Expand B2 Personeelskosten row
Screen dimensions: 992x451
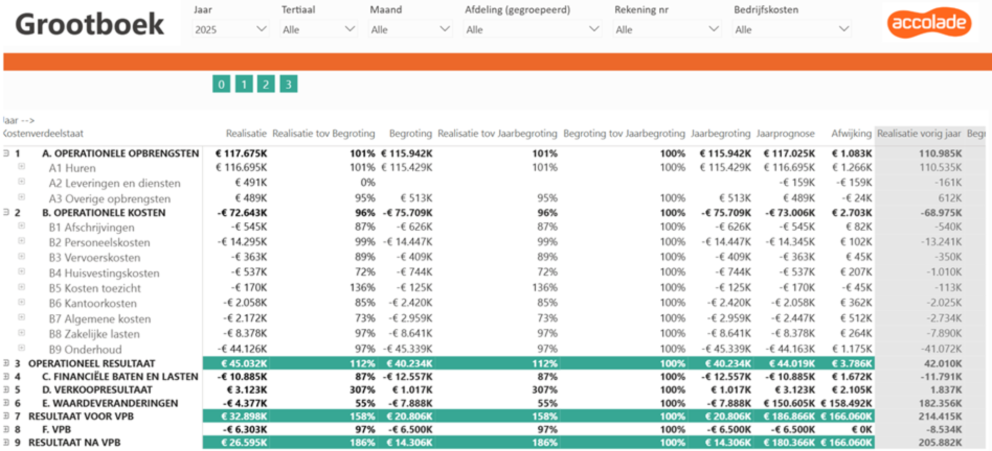[x=22, y=241]
